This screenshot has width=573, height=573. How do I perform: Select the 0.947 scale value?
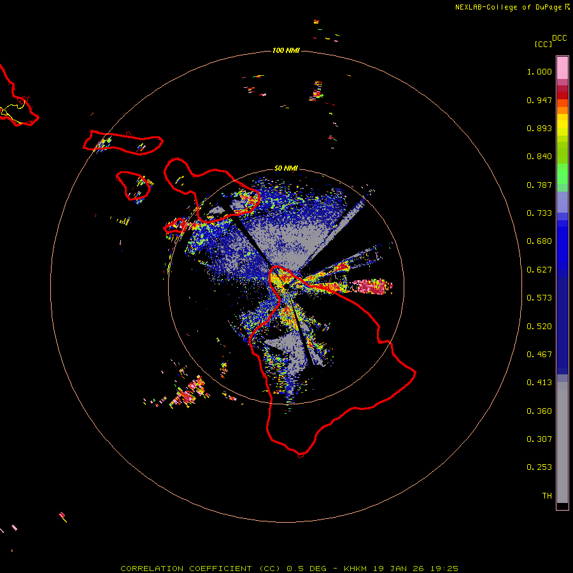(x=539, y=100)
